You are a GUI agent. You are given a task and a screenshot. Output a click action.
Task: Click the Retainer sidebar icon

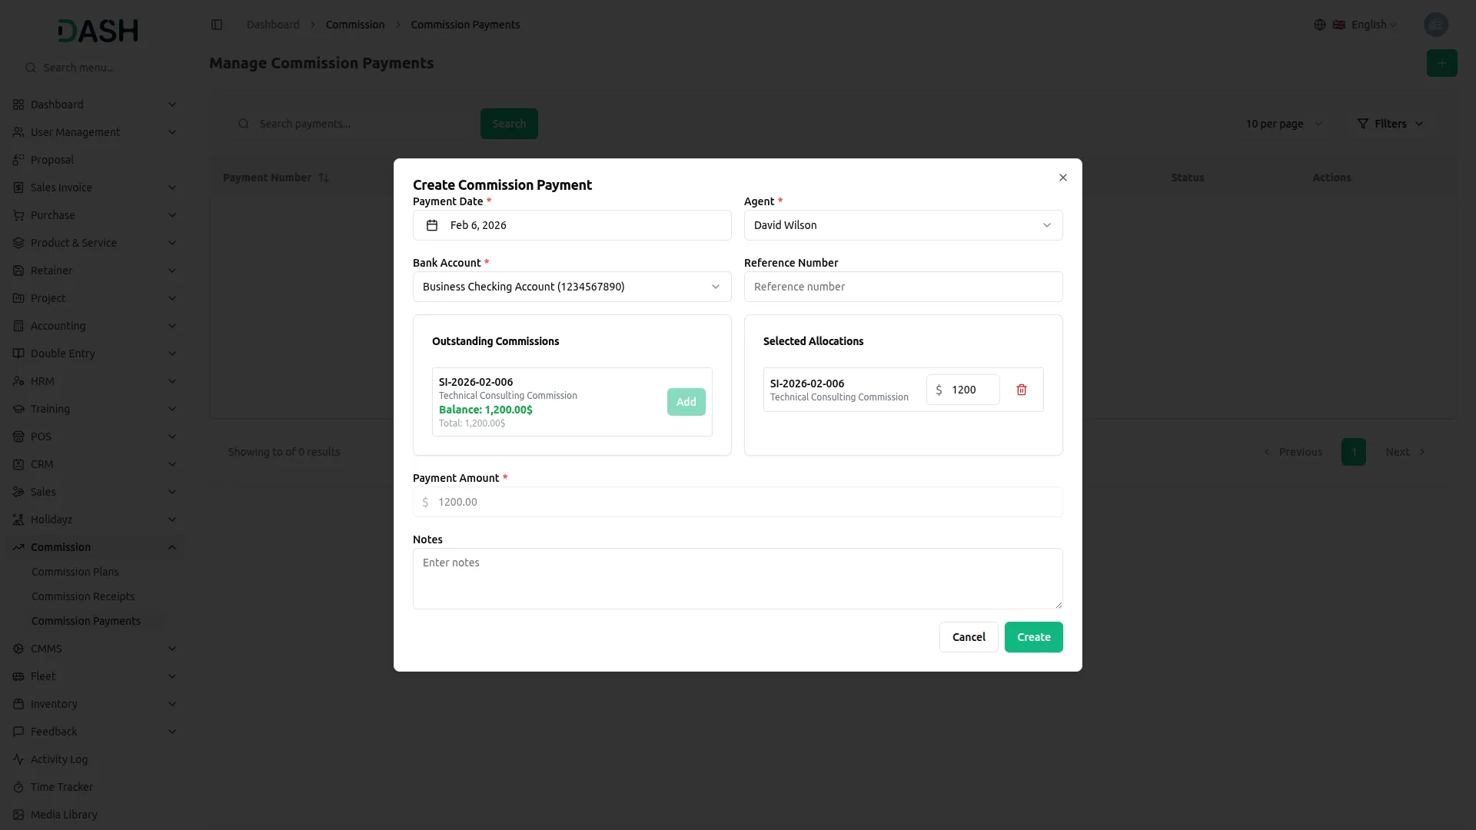[18, 271]
